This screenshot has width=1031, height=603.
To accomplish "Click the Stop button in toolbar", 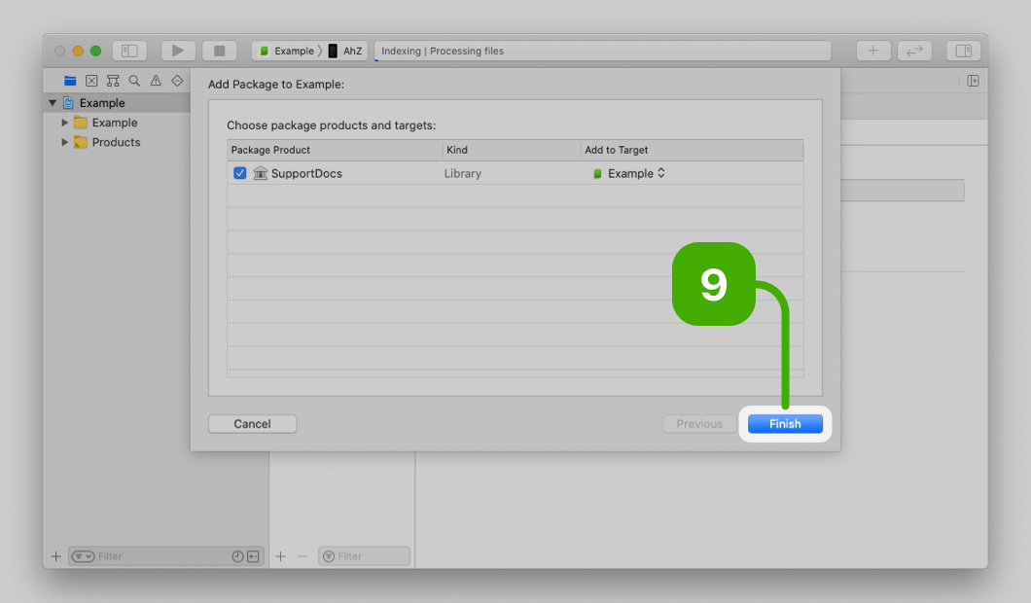I will click(219, 51).
